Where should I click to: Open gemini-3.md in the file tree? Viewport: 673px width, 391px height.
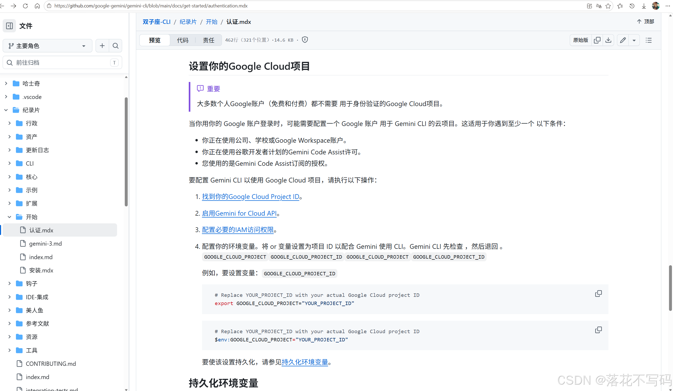[45, 244]
